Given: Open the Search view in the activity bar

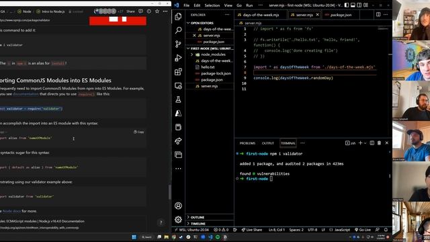Looking at the screenshot, I should coord(178,30).
